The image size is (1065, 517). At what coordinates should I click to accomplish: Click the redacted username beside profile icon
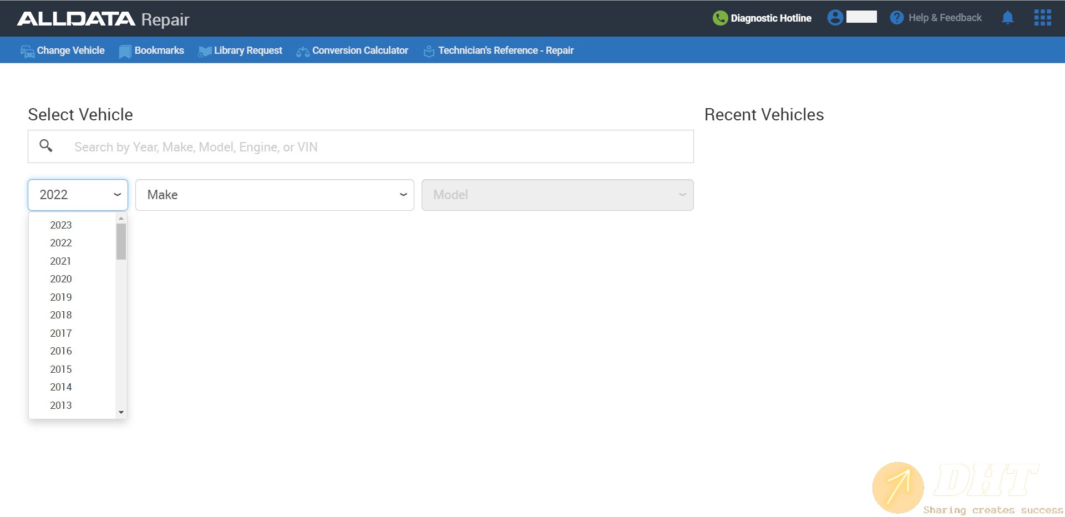tap(861, 17)
